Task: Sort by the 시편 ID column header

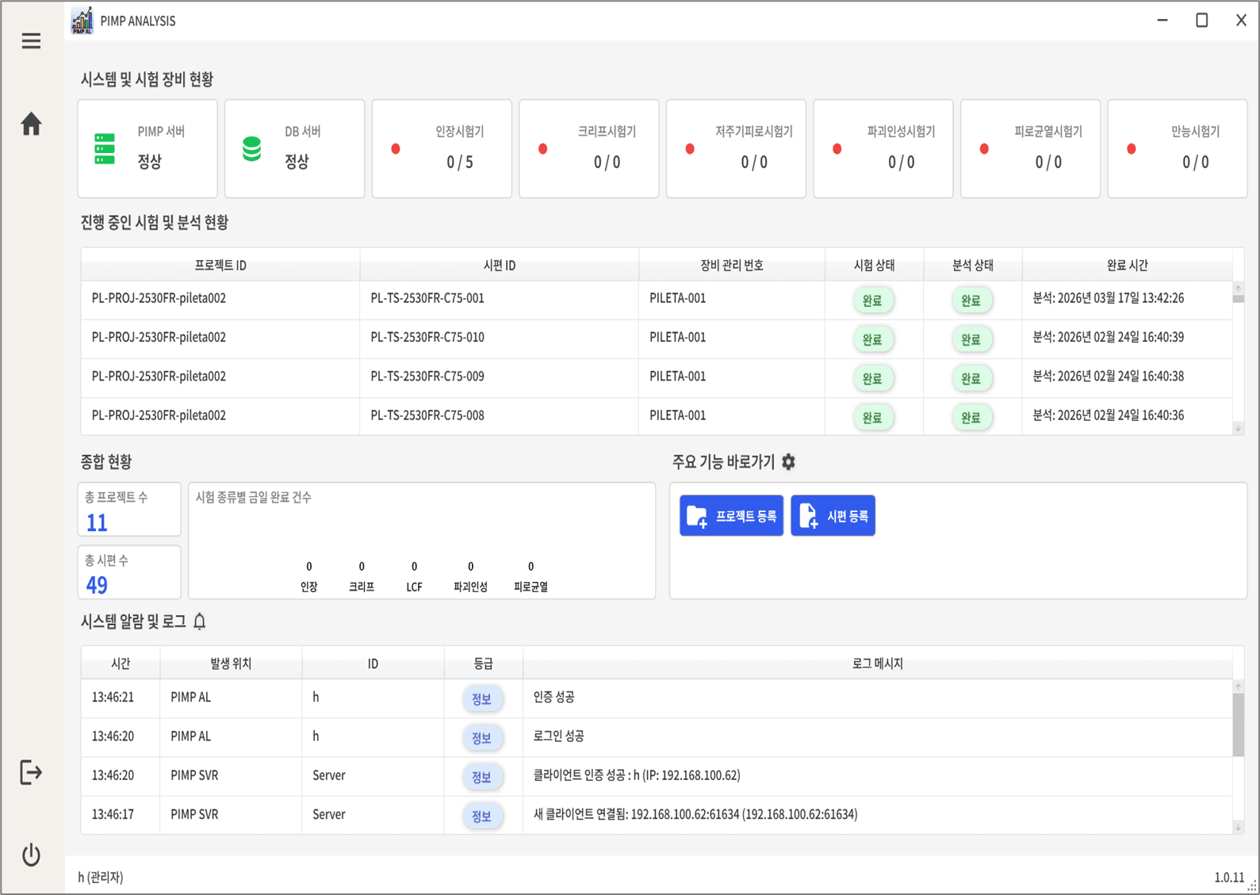Action: coord(500,265)
